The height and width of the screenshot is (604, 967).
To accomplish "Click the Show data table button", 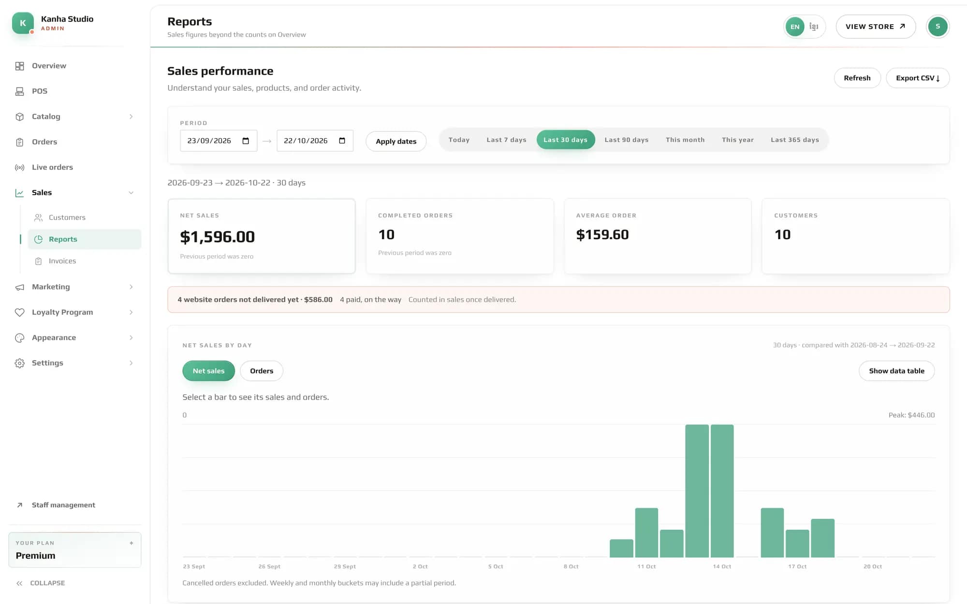I will point(896,371).
